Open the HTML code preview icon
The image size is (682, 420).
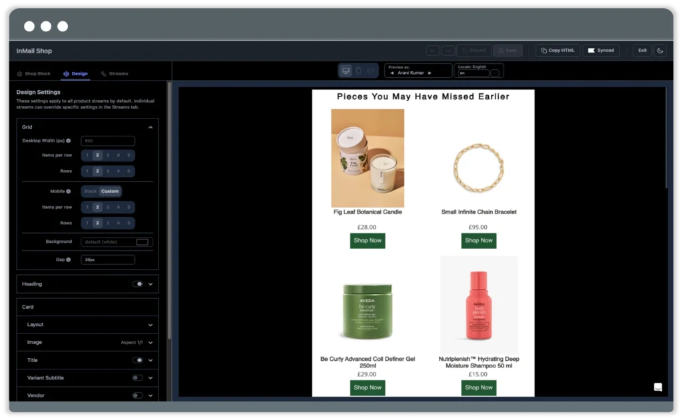click(370, 70)
